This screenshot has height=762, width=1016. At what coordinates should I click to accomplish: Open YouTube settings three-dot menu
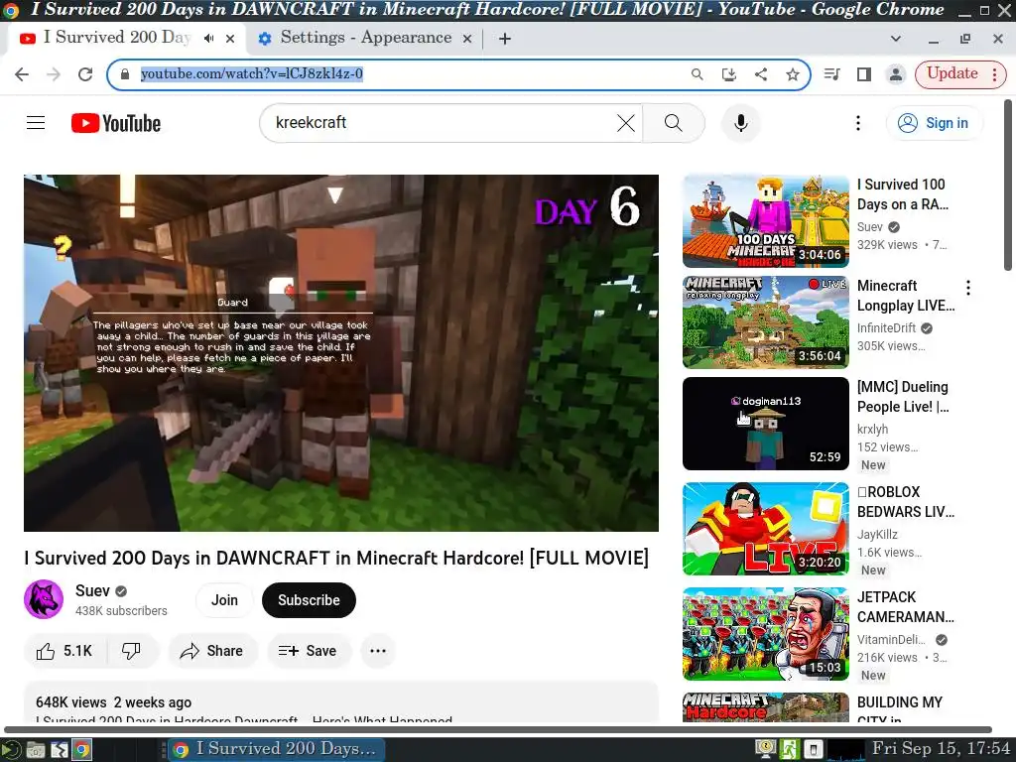coord(858,122)
